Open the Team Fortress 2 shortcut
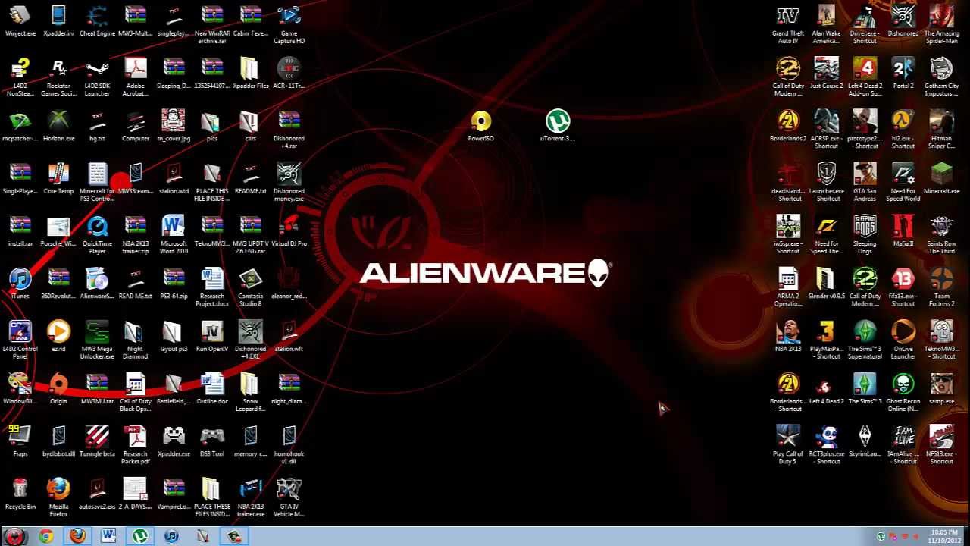 (x=941, y=287)
